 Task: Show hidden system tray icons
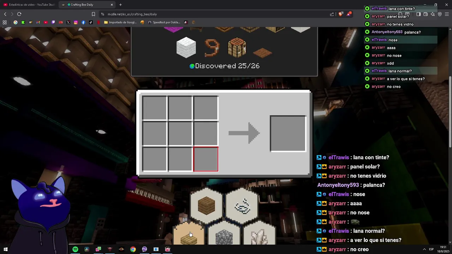coord(424,249)
